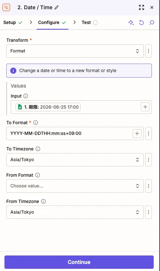Add data with the Input plus button

[x=145, y=107]
